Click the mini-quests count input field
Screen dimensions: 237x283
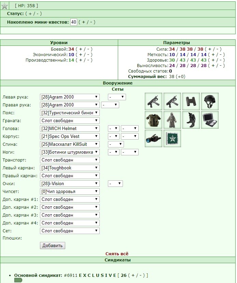[x=74, y=22]
